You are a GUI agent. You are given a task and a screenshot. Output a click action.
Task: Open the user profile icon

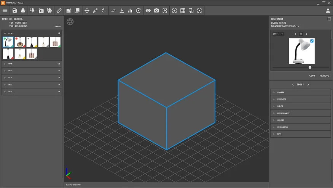pos(328,11)
